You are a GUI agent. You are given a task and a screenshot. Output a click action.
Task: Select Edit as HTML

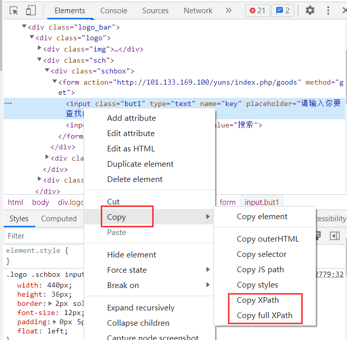click(131, 149)
